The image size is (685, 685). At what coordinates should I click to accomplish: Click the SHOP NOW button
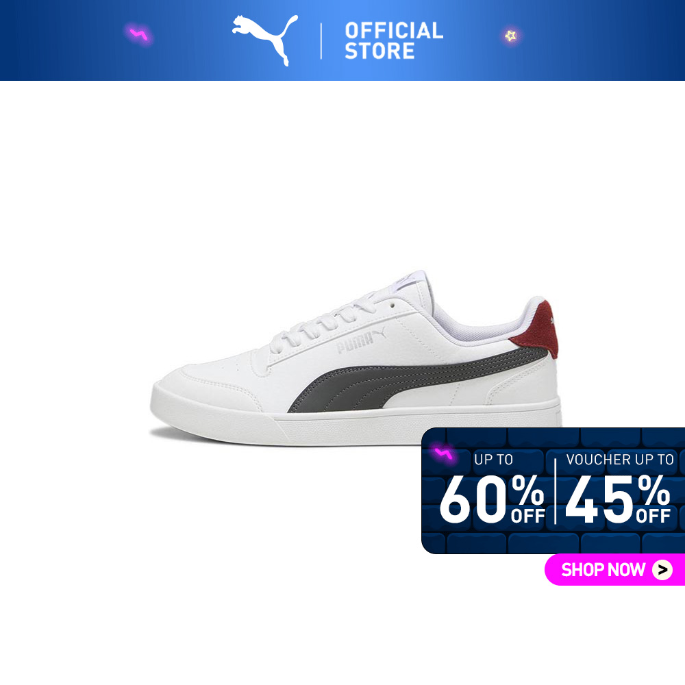pyautogui.click(x=614, y=569)
